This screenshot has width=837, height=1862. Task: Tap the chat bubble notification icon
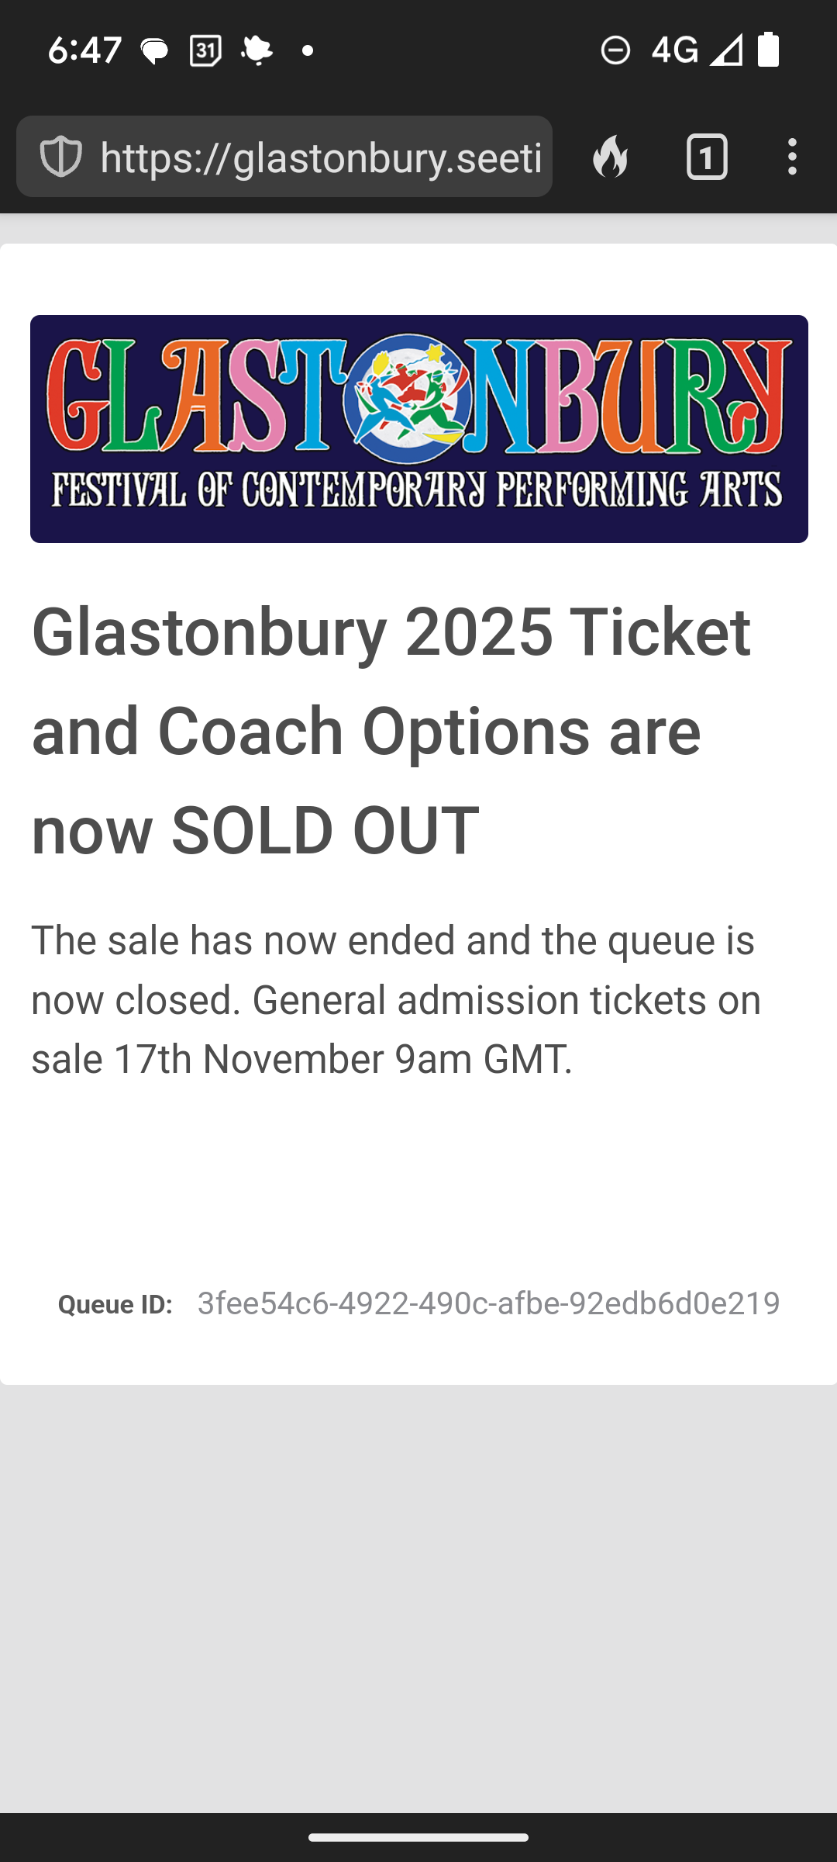pos(154,51)
